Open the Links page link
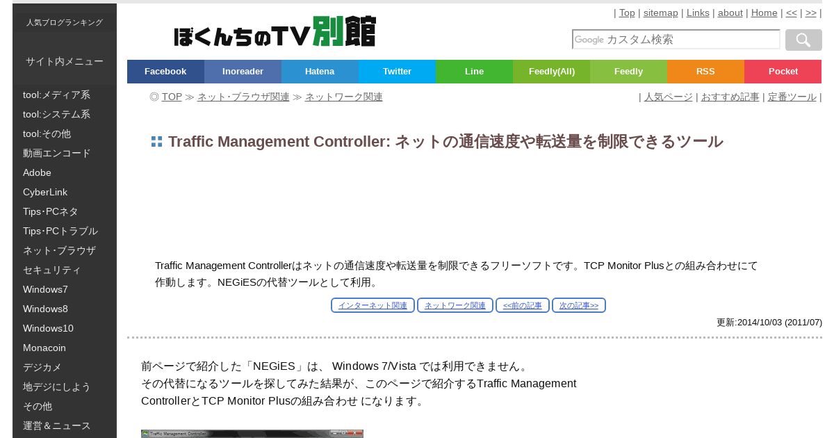 coord(698,13)
